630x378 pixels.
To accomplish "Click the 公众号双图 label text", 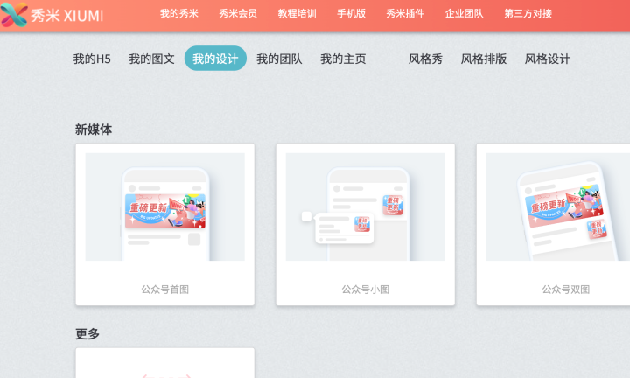I will 566,290.
